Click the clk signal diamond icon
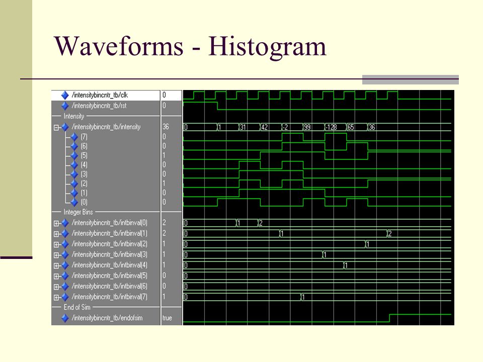The image size is (483, 362). tap(65, 95)
